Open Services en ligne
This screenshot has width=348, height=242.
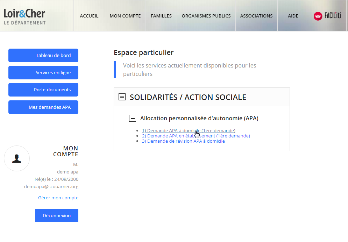click(x=43, y=72)
